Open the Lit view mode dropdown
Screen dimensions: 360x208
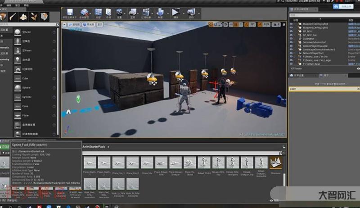[x=90, y=24]
